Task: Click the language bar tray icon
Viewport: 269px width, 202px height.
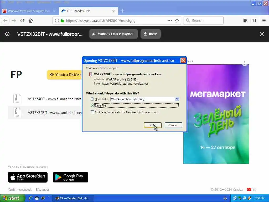Action: click(225, 198)
